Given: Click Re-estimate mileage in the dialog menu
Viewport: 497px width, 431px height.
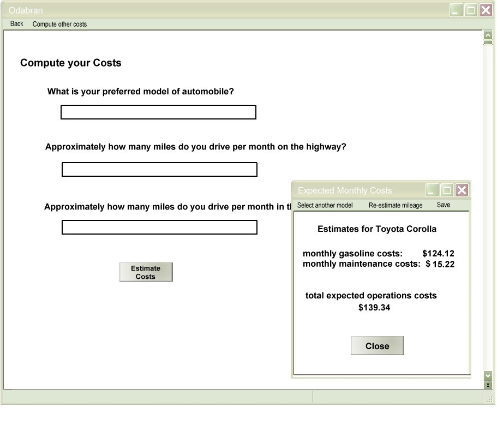Looking at the screenshot, I should (x=396, y=205).
